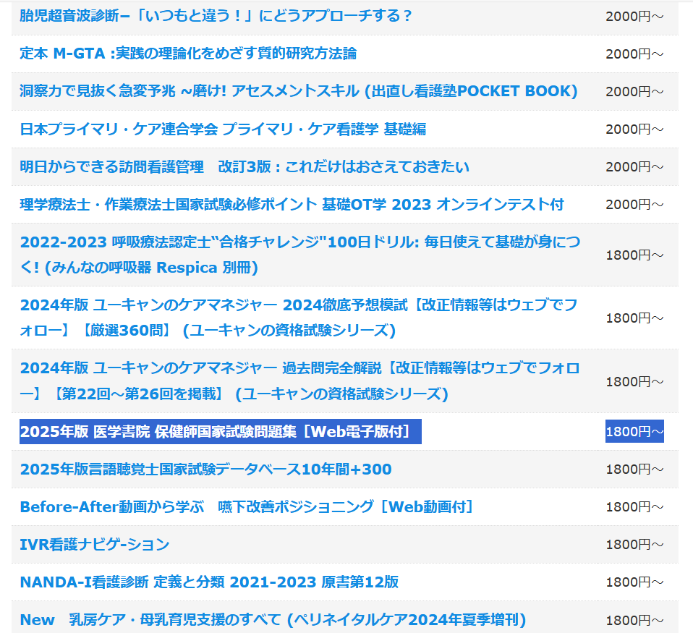The image size is (693, 633).
Task: Select 日本プライマリ・ケア連合学会 看護学 基礎編 link
Action: click(223, 129)
